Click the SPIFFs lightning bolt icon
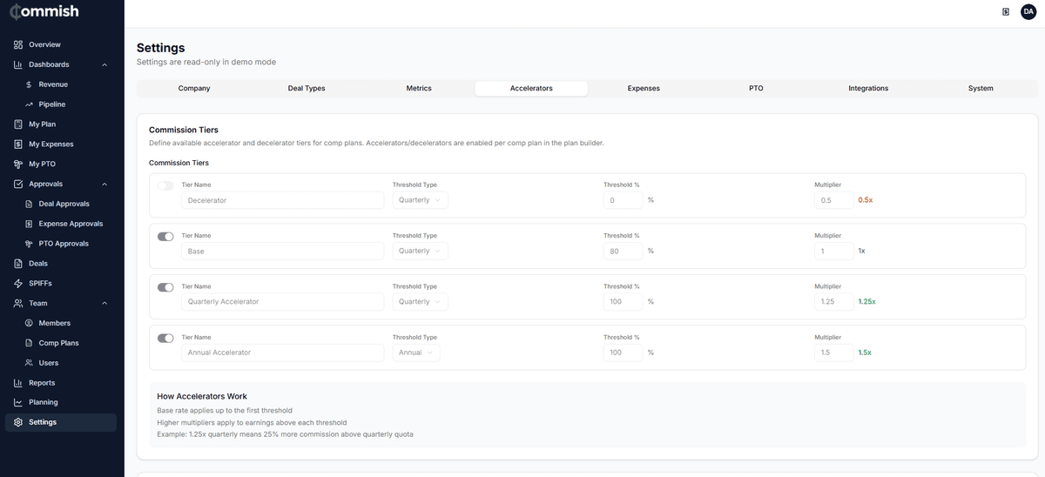 18,284
